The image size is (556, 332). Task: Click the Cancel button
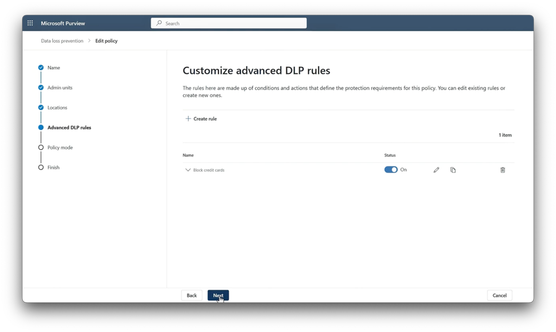pyautogui.click(x=499, y=295)
